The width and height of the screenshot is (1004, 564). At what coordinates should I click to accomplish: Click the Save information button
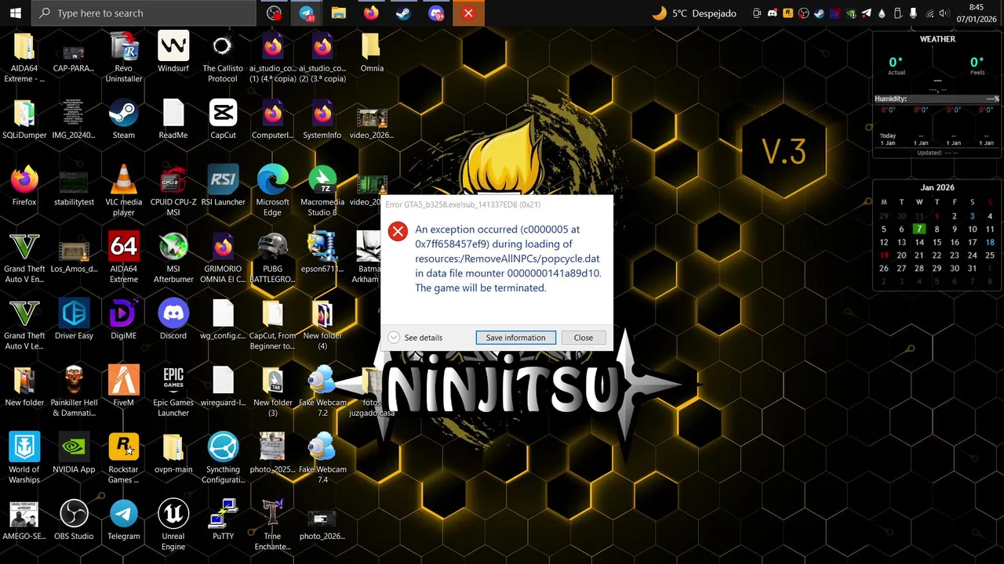click(515, 338)
